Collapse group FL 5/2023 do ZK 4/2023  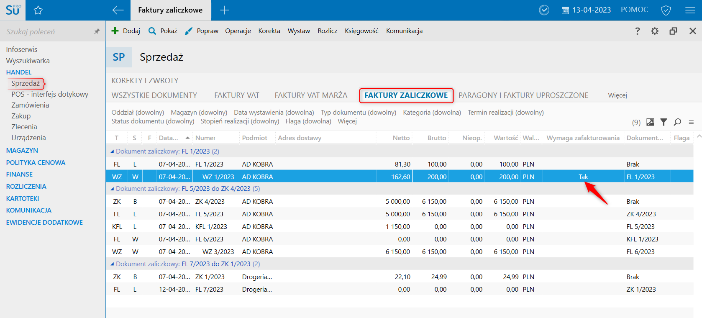click(112, 189)
